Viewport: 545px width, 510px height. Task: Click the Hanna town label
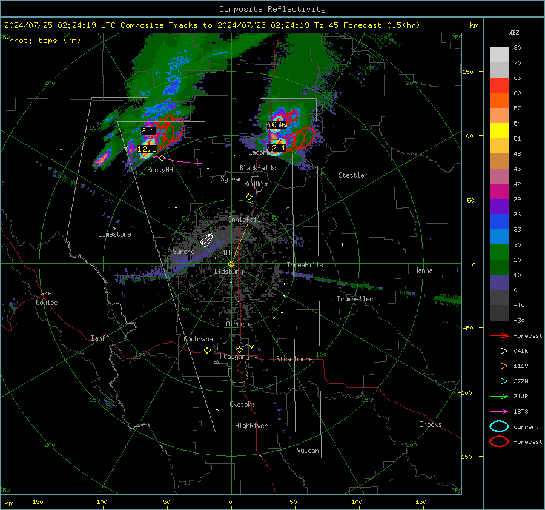coord(423,270)
